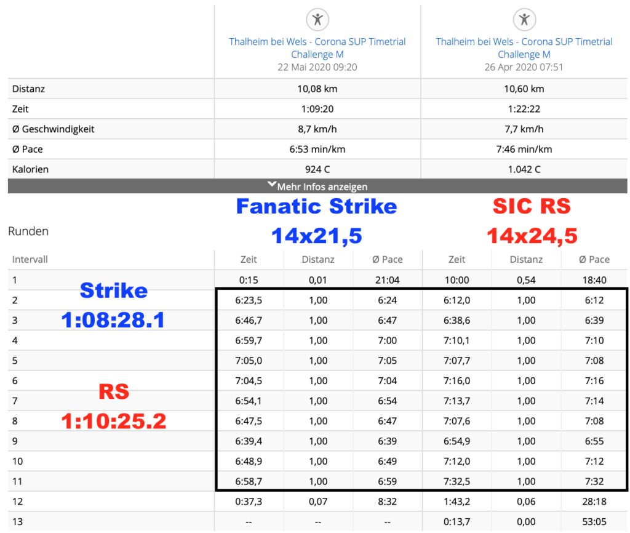Click pace 18:40 in interval 1

click(x=594, y=280)
